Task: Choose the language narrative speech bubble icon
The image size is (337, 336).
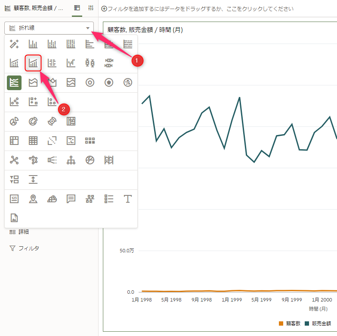Action: click(71, 199)
